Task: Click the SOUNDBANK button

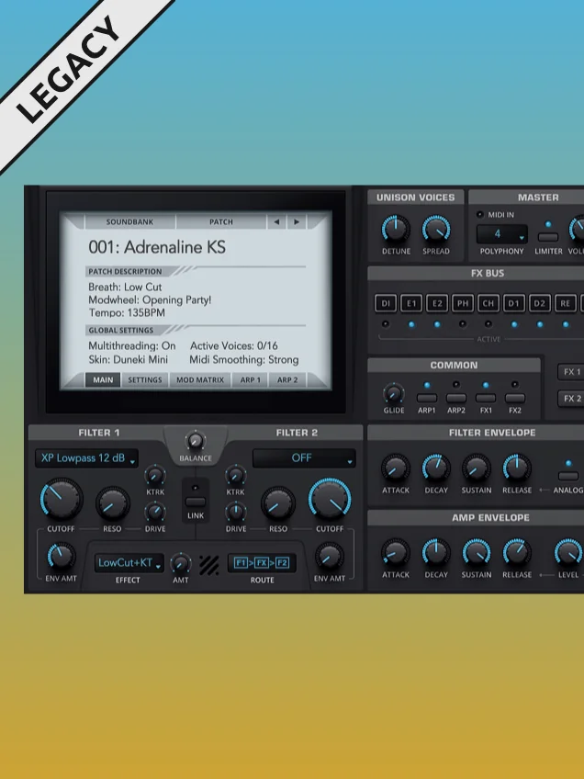Action: 129,221
